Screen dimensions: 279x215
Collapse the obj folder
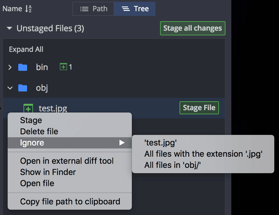pyautogui.click(x=9, y=88)
